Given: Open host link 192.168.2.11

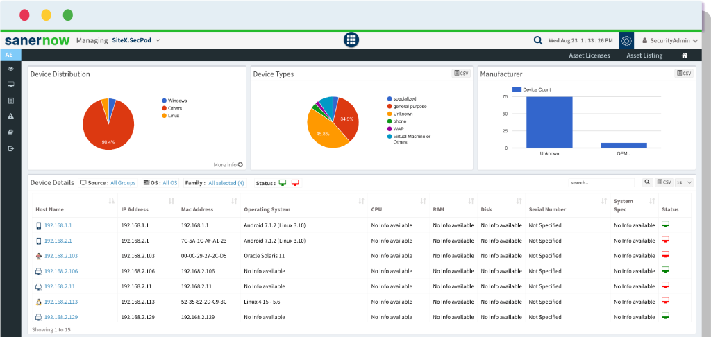Looking at the screenshot, I should click(x=60, y=286).
